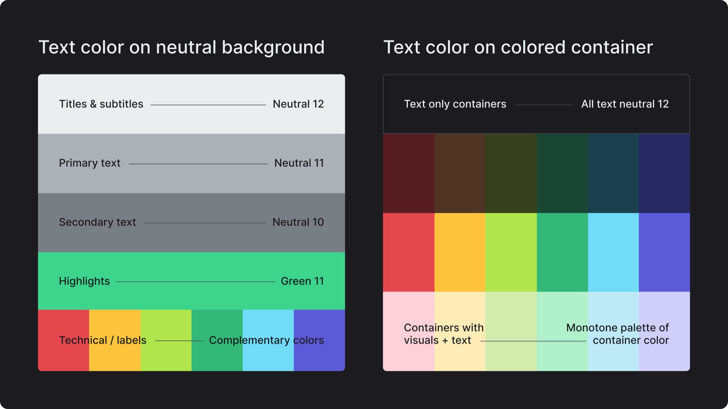Pick the pale lime swatch in the pastel row
728x409 pixels.
pos(511,331)
